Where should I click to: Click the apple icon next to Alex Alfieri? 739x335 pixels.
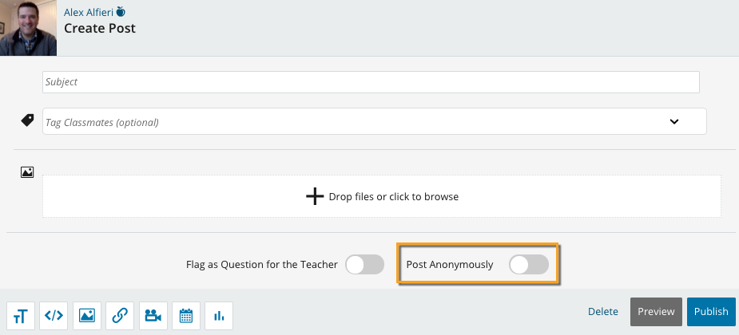tap(121, 12)
